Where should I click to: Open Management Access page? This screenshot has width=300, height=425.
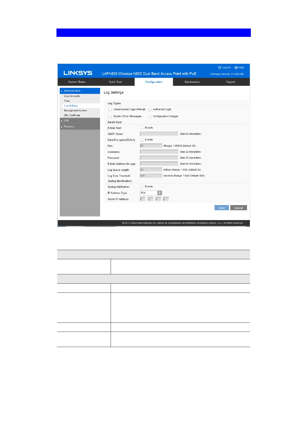(75, 111)
